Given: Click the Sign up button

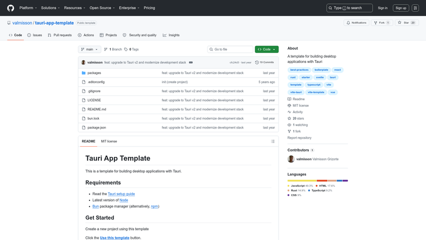Looking at the screenshot, I should pyautogui.click(x=401, y=8).
